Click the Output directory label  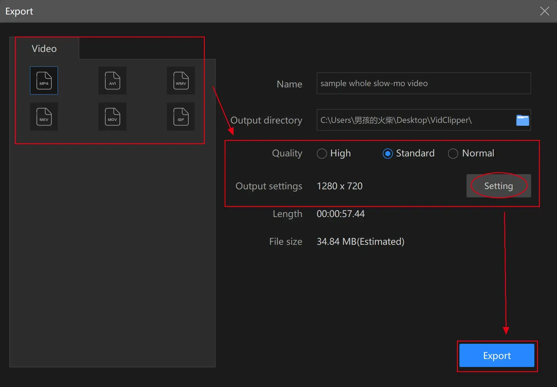[x=266, y=120]
